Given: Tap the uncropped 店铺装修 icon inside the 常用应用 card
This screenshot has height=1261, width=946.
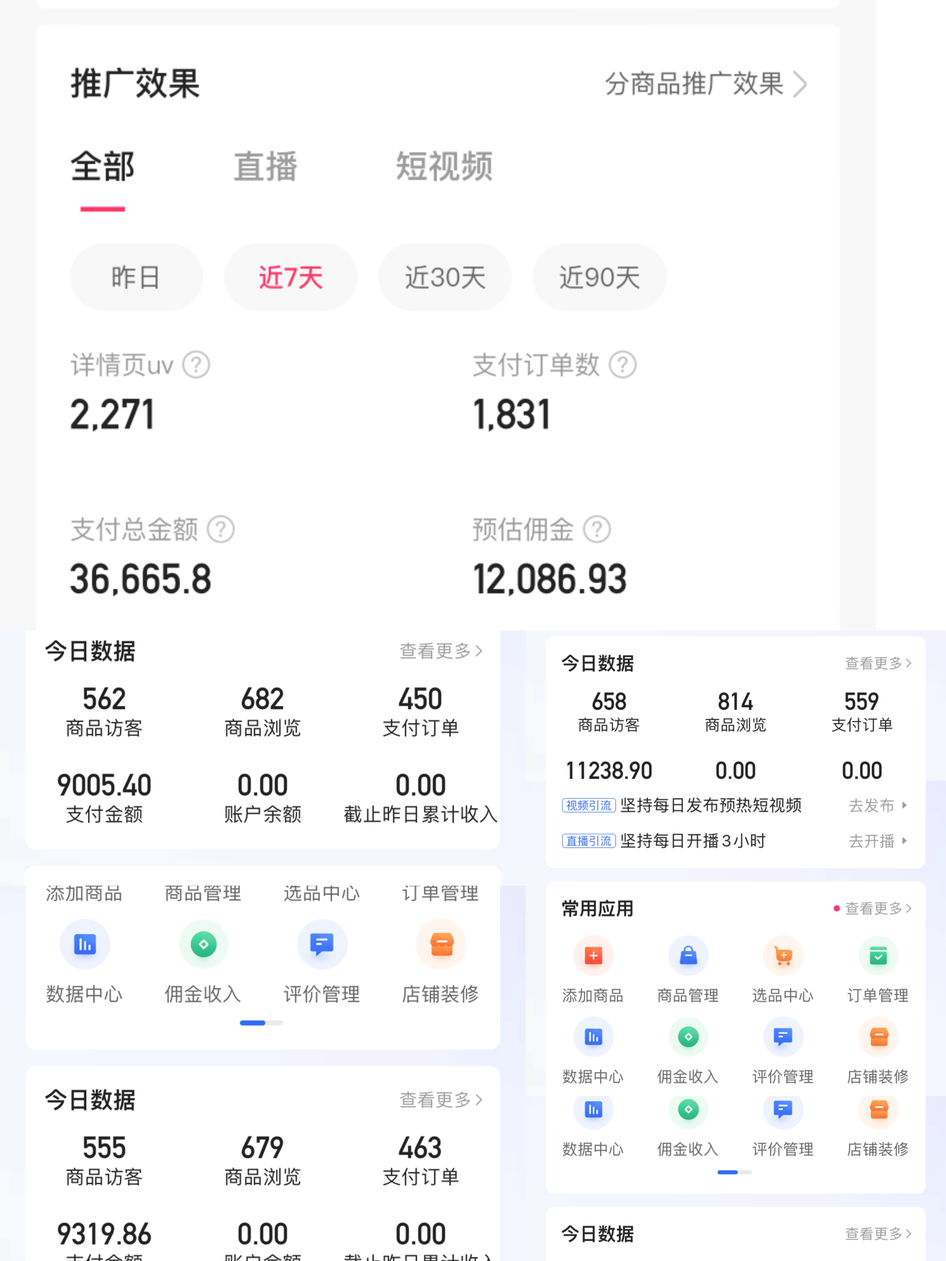Looking at the screenshot, I should (x=878, y=1036).
